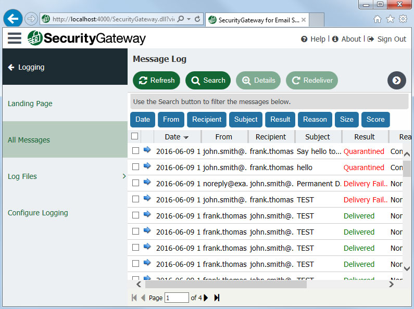The image size is (414, 309).
Task: Check the noreply Permanent D. row
Action: 136,183
